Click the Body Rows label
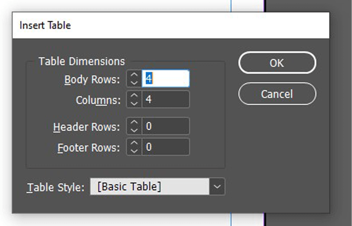 (x=92, y=79)
